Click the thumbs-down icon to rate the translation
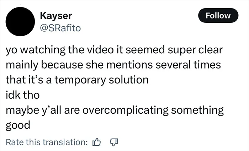 tap(114, 142)
